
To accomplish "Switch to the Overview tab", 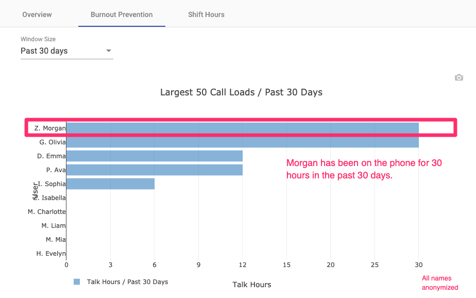I will coord(37,14).
